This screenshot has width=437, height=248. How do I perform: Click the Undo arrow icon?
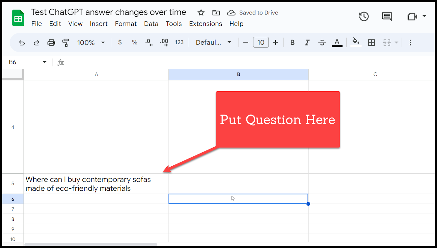22,43
